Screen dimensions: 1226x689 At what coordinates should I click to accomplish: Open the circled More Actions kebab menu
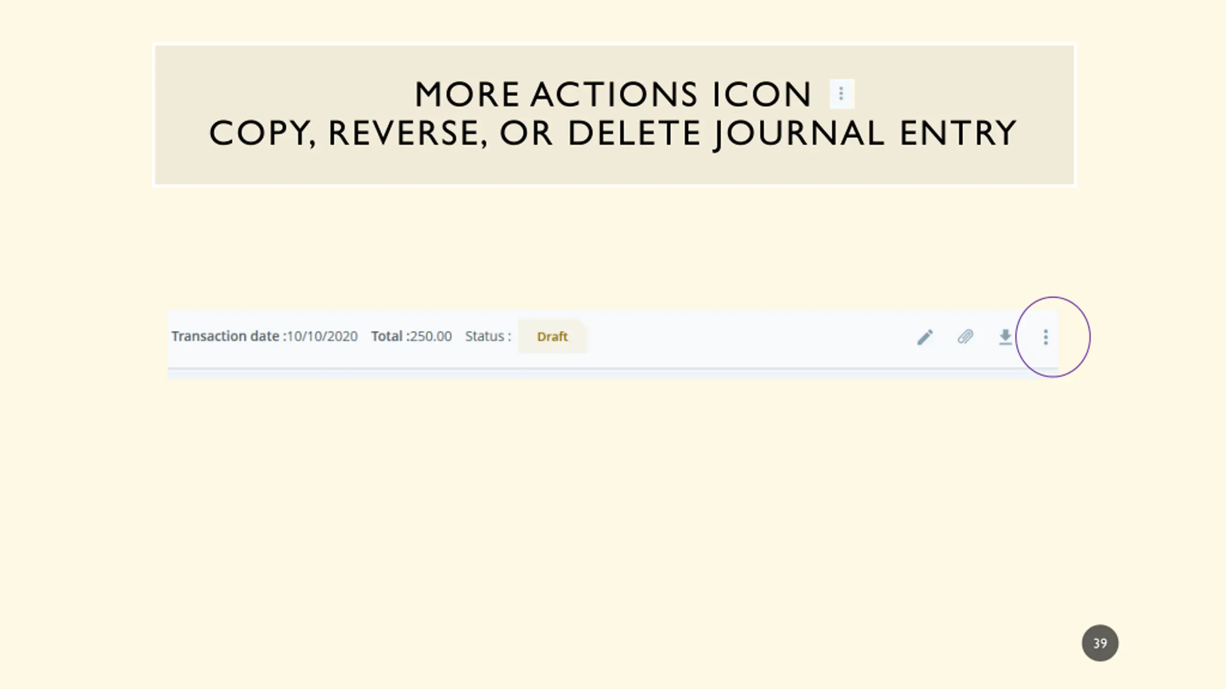pos(1045,337)
